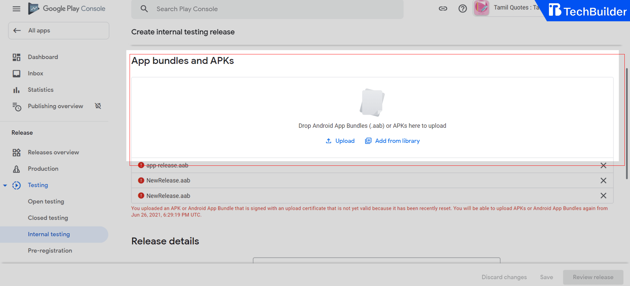Click the Tamil Quotes app icon

tap(481, 8)
